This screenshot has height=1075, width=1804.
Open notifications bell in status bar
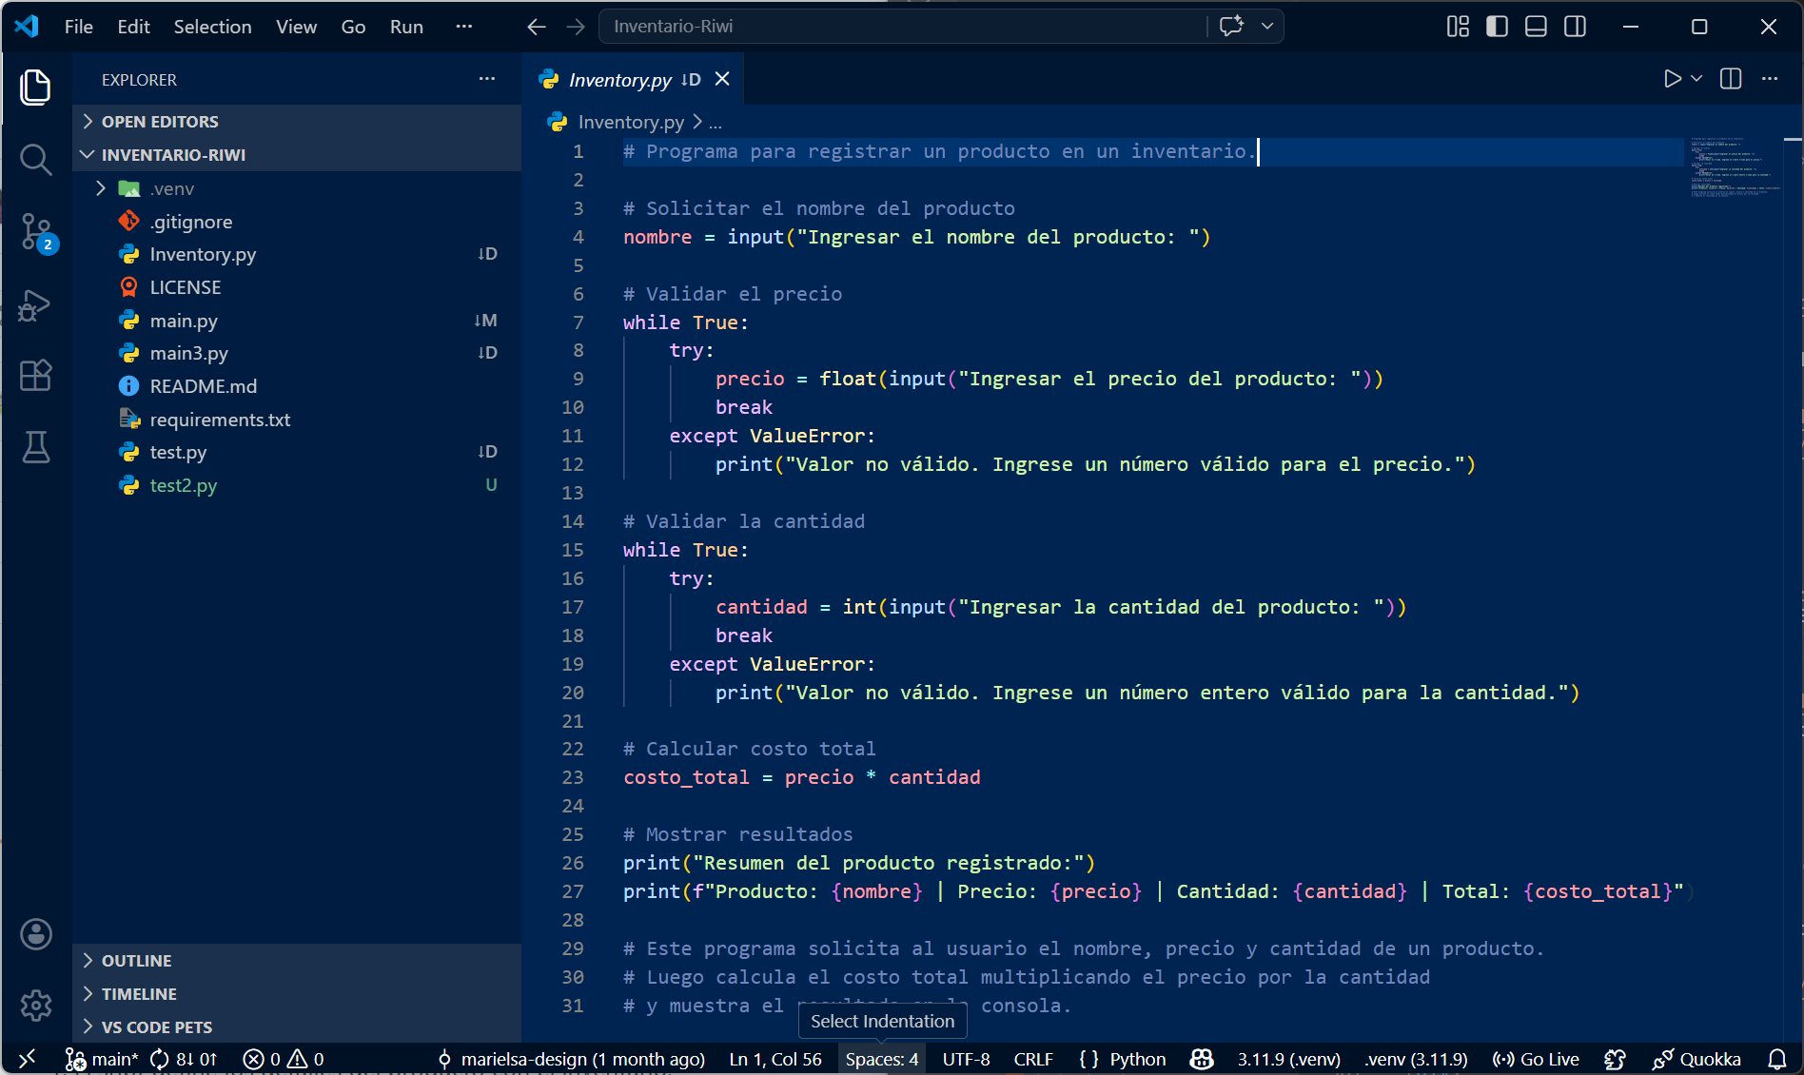[1776, 1059]
